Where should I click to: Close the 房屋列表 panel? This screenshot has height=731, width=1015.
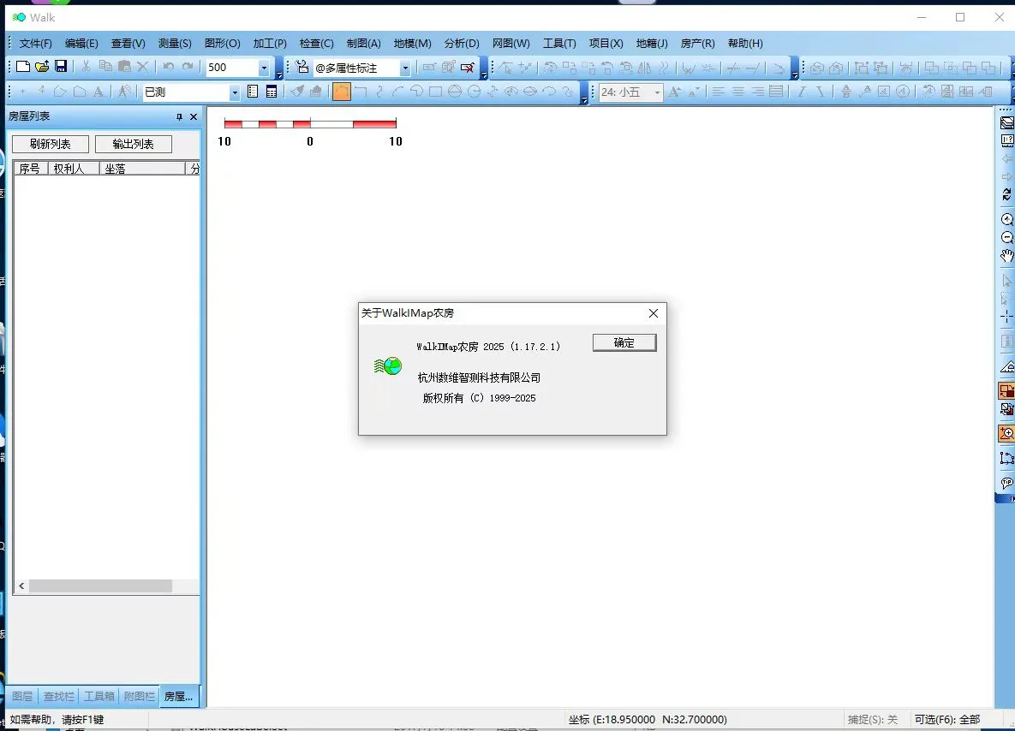click(194, 117)
